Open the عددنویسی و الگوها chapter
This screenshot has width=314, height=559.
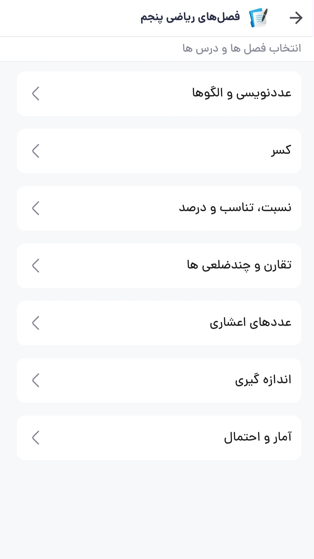point(241,93)
